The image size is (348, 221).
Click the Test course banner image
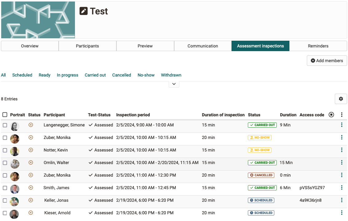click(x=38, y=20)
